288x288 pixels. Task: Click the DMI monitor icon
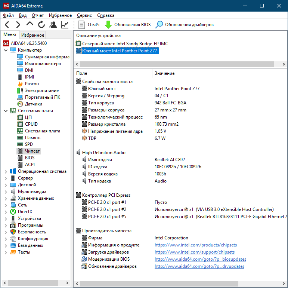coord(20,70)
